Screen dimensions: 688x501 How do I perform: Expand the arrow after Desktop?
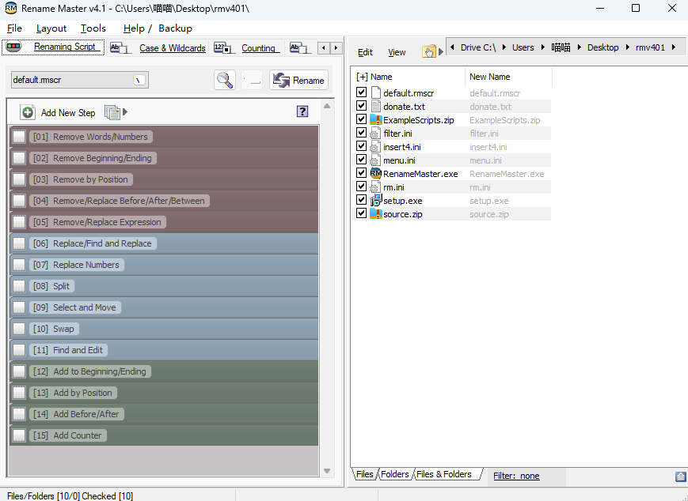pyautogui.click(x=628, y=47)
